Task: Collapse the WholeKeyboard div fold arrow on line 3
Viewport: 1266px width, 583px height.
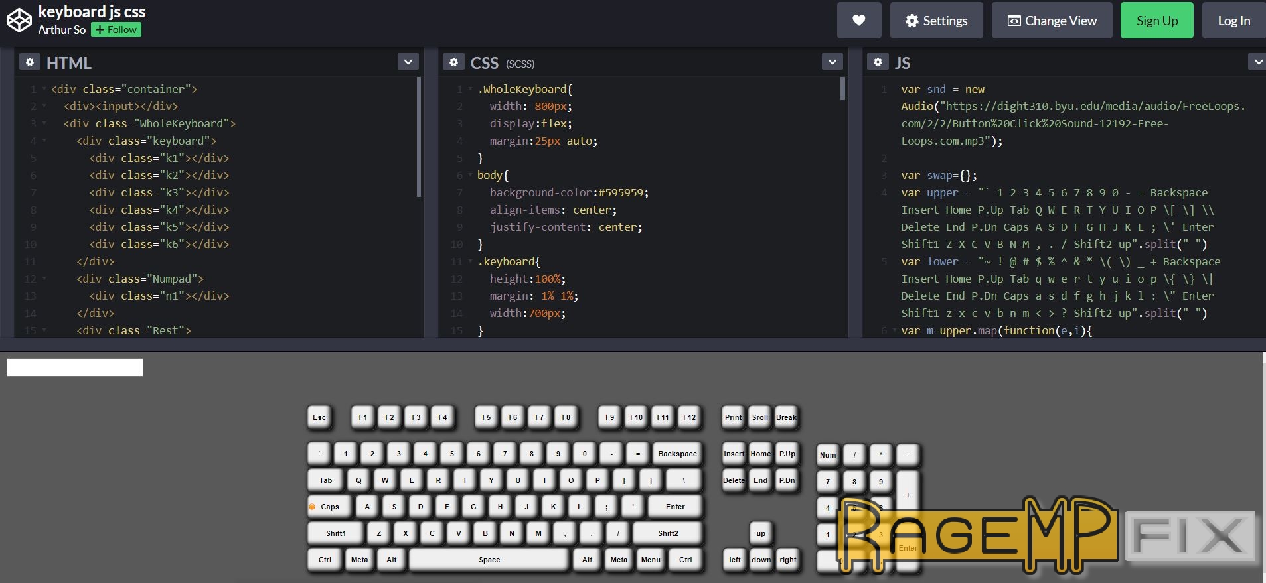Action: (44, 123)
